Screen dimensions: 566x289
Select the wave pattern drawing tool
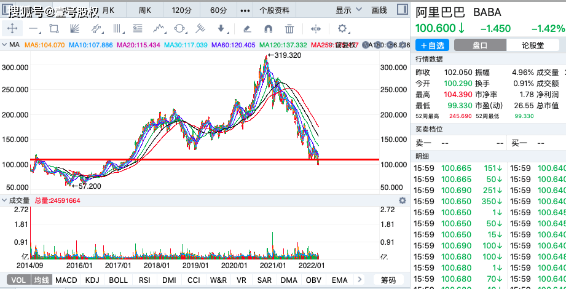point(159,28)
